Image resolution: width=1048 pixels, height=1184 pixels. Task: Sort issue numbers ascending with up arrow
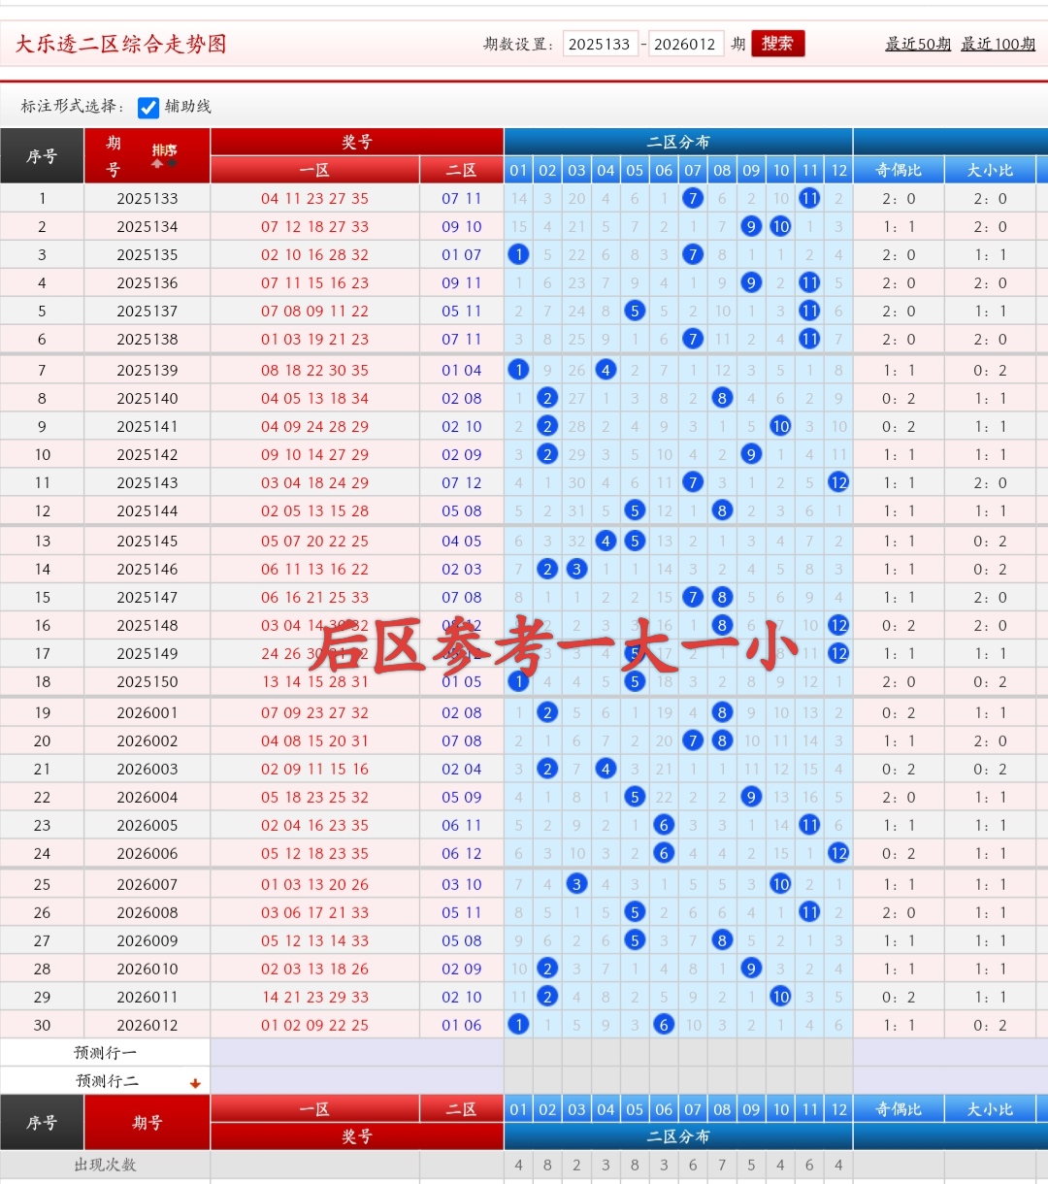(157, 163)
